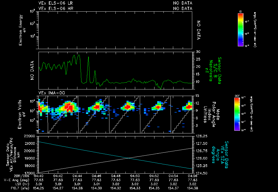Click the 04:50 time tick label

tap(135, 176)
